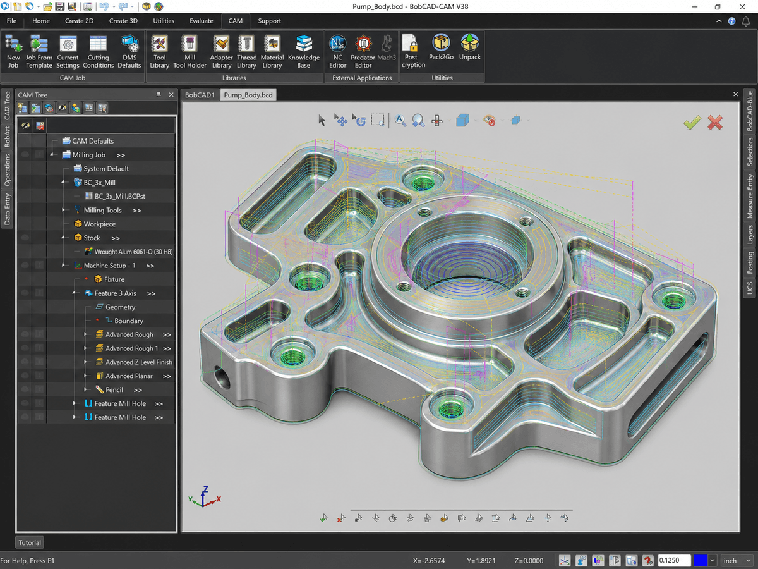Switch to the Create 3D ribbon tab
The width and height of the screenshot is (758, 569).
pos(123,21)
